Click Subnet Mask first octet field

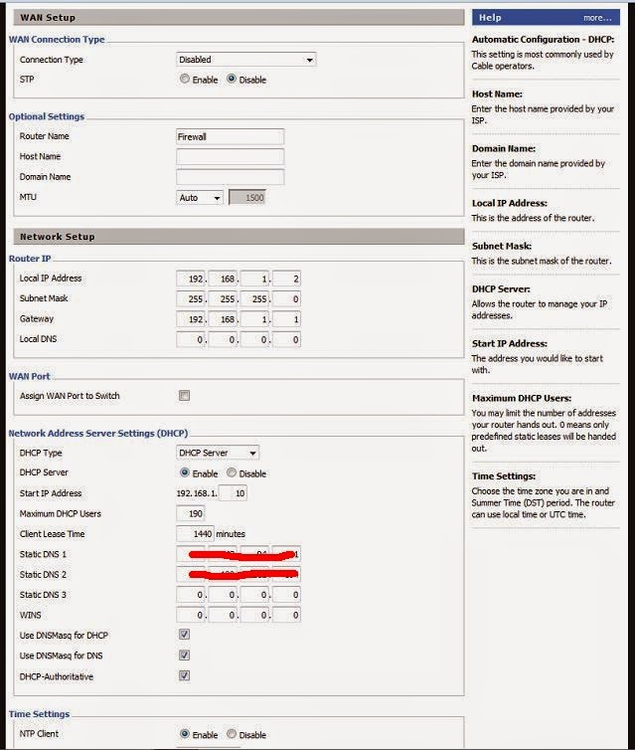pos(191,299)
